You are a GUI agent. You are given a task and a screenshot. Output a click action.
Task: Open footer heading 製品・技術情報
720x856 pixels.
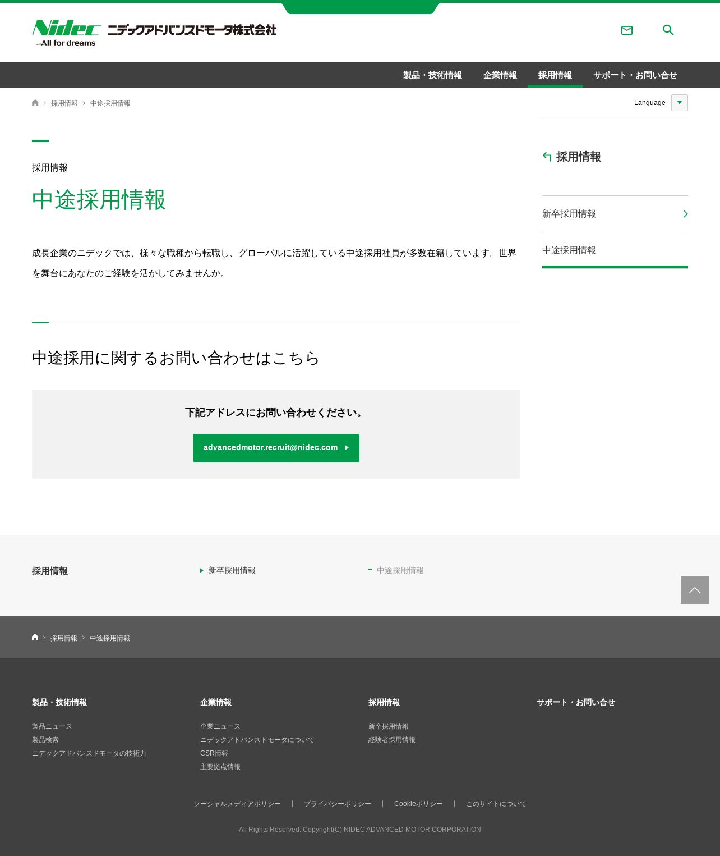pos(59,702)
